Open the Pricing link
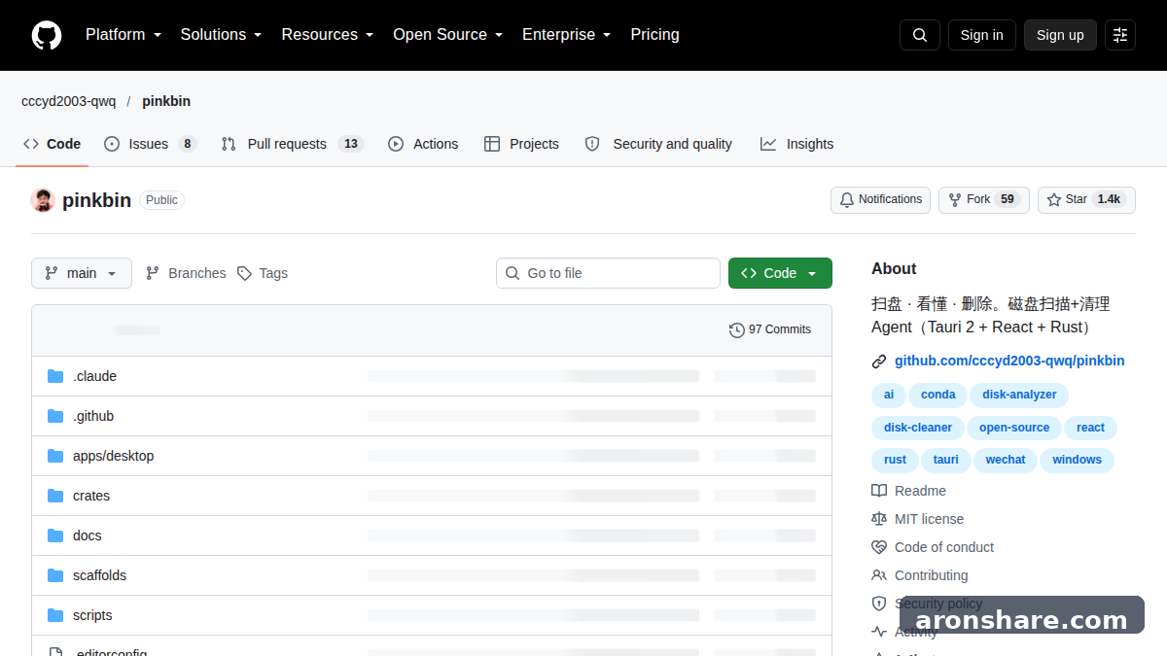 coord(654,35)
